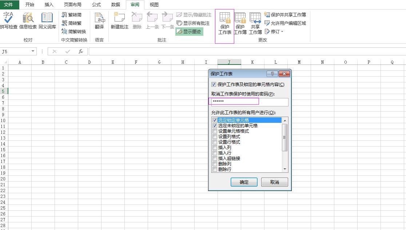Select row 10 header

tap(3, 121)
